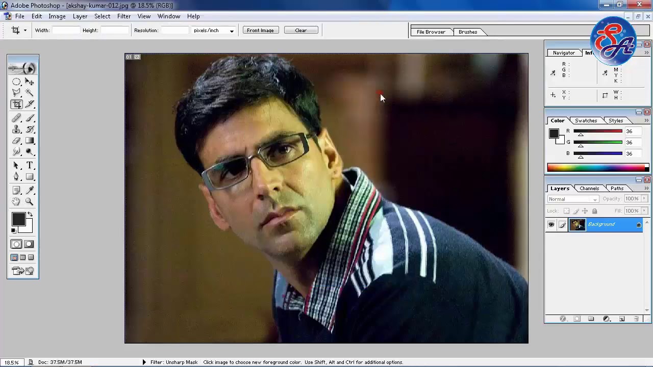Screen dimensions: 653x367
Task: Choose the Pen tool
Action: click(16, 176)
